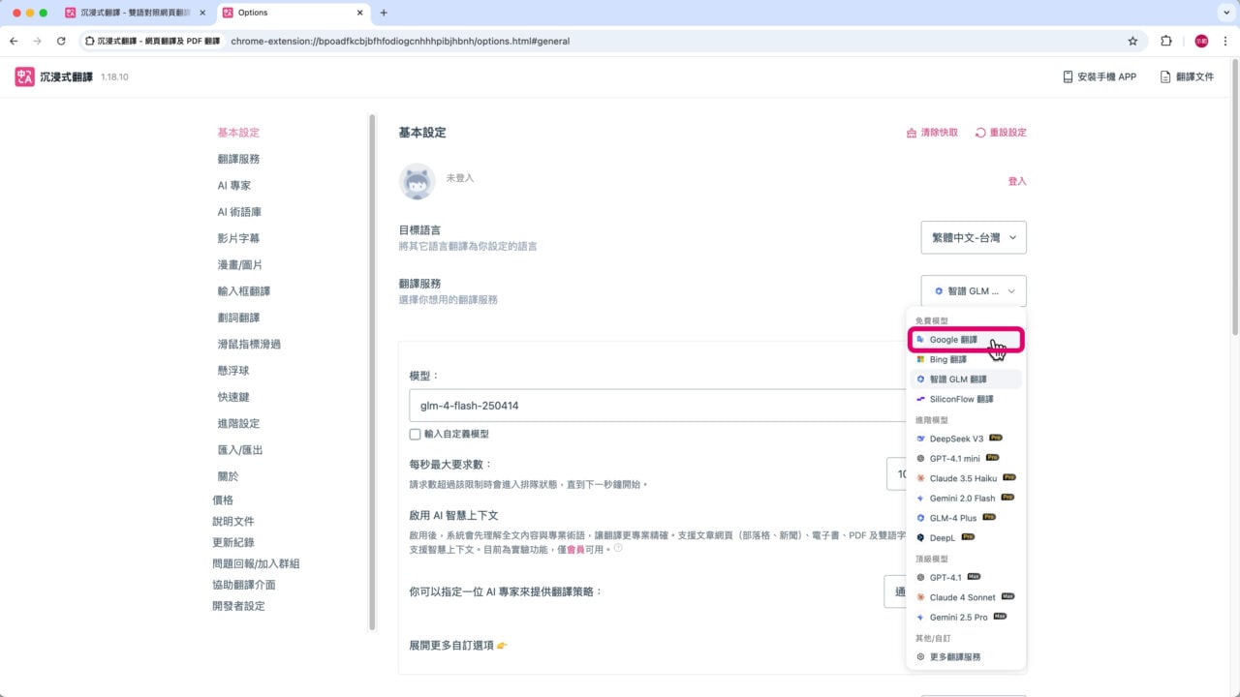The width and height of the screenshot is (1240, 697).
Task: Toggle the 輸入自定義模型 checkbox
Action: 415,435
